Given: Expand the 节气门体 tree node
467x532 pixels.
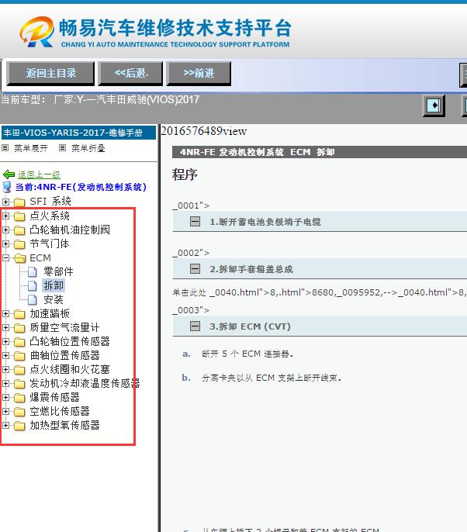Looking at the screenshot, I should point(5,244).
